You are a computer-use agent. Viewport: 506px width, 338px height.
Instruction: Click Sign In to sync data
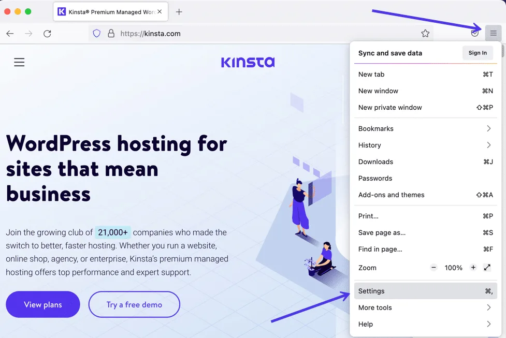(x=478, y=53)
